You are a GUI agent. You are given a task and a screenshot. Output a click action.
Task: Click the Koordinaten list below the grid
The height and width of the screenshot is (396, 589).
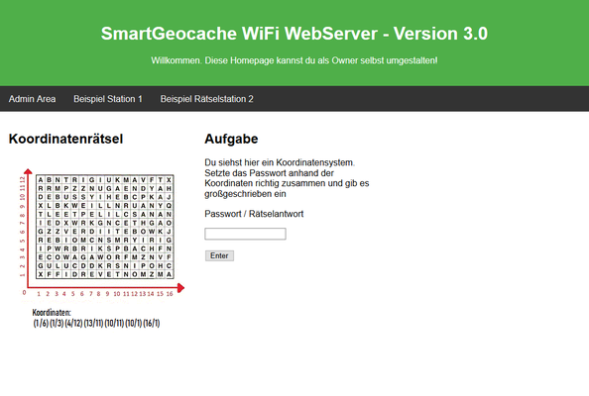(96, 318)
